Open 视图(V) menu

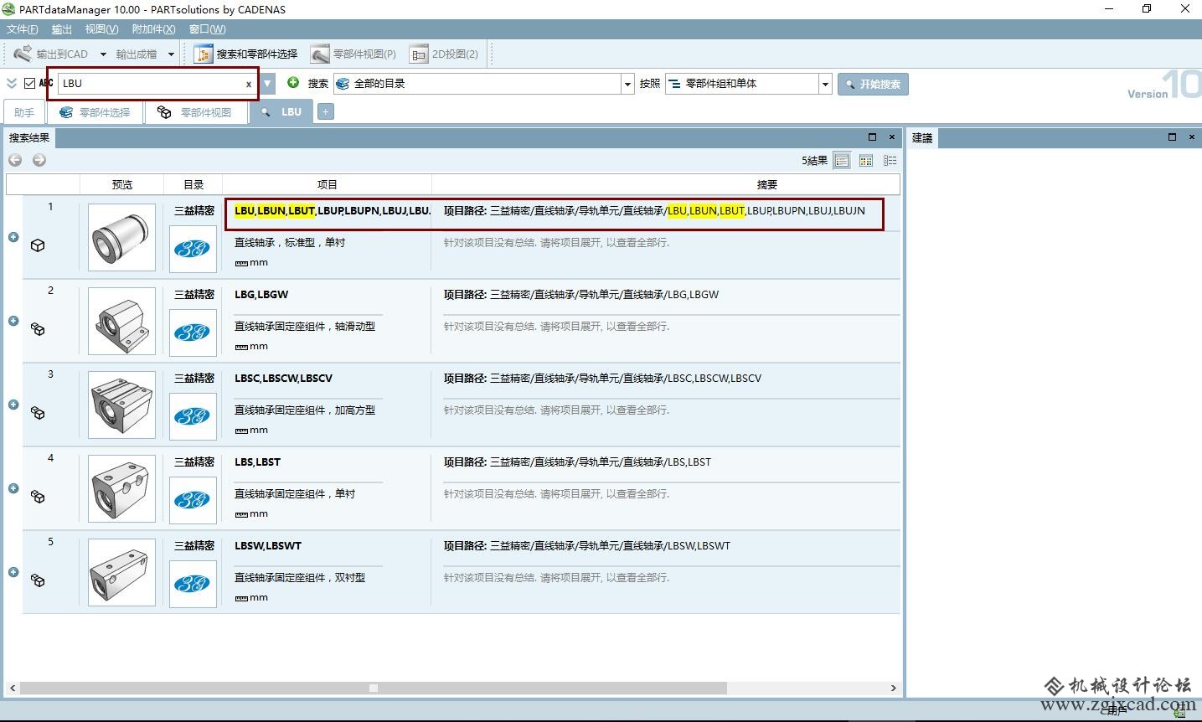101,29
